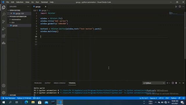Switch to the Problems panel tab
Viewport: 186px width, 105px height.
(x=38, y=83)
